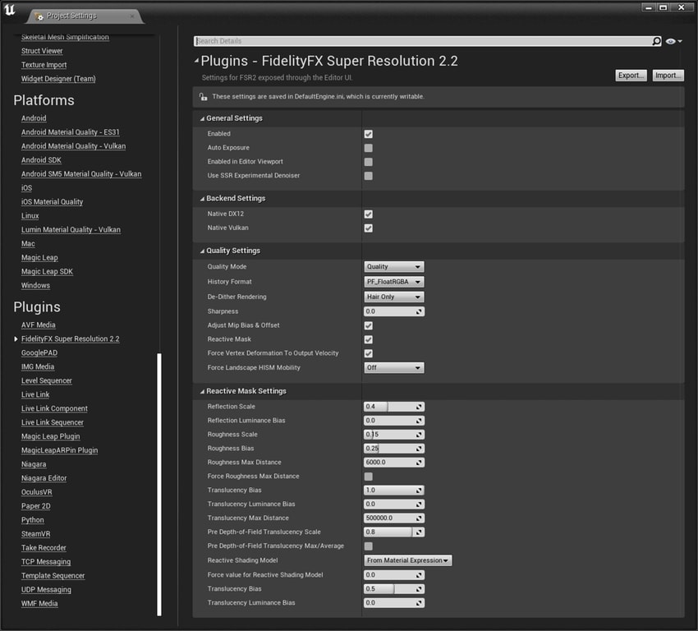Image resolution: width=698 pixels, height=631 pixels.
Task: Click the spin arrow icon on Roughness Max Distance
Action: tap(420, 463)
